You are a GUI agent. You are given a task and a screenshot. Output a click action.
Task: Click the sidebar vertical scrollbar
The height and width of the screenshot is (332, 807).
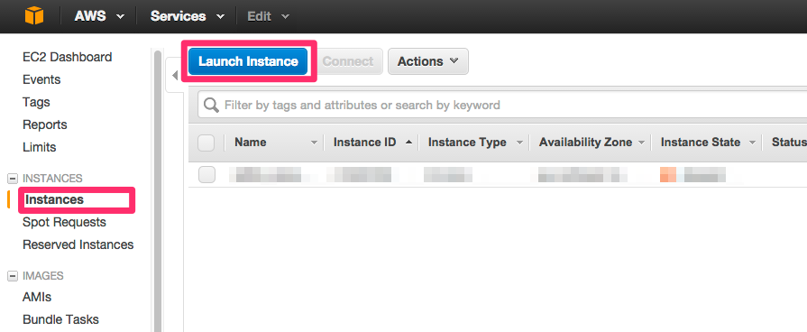158,190
